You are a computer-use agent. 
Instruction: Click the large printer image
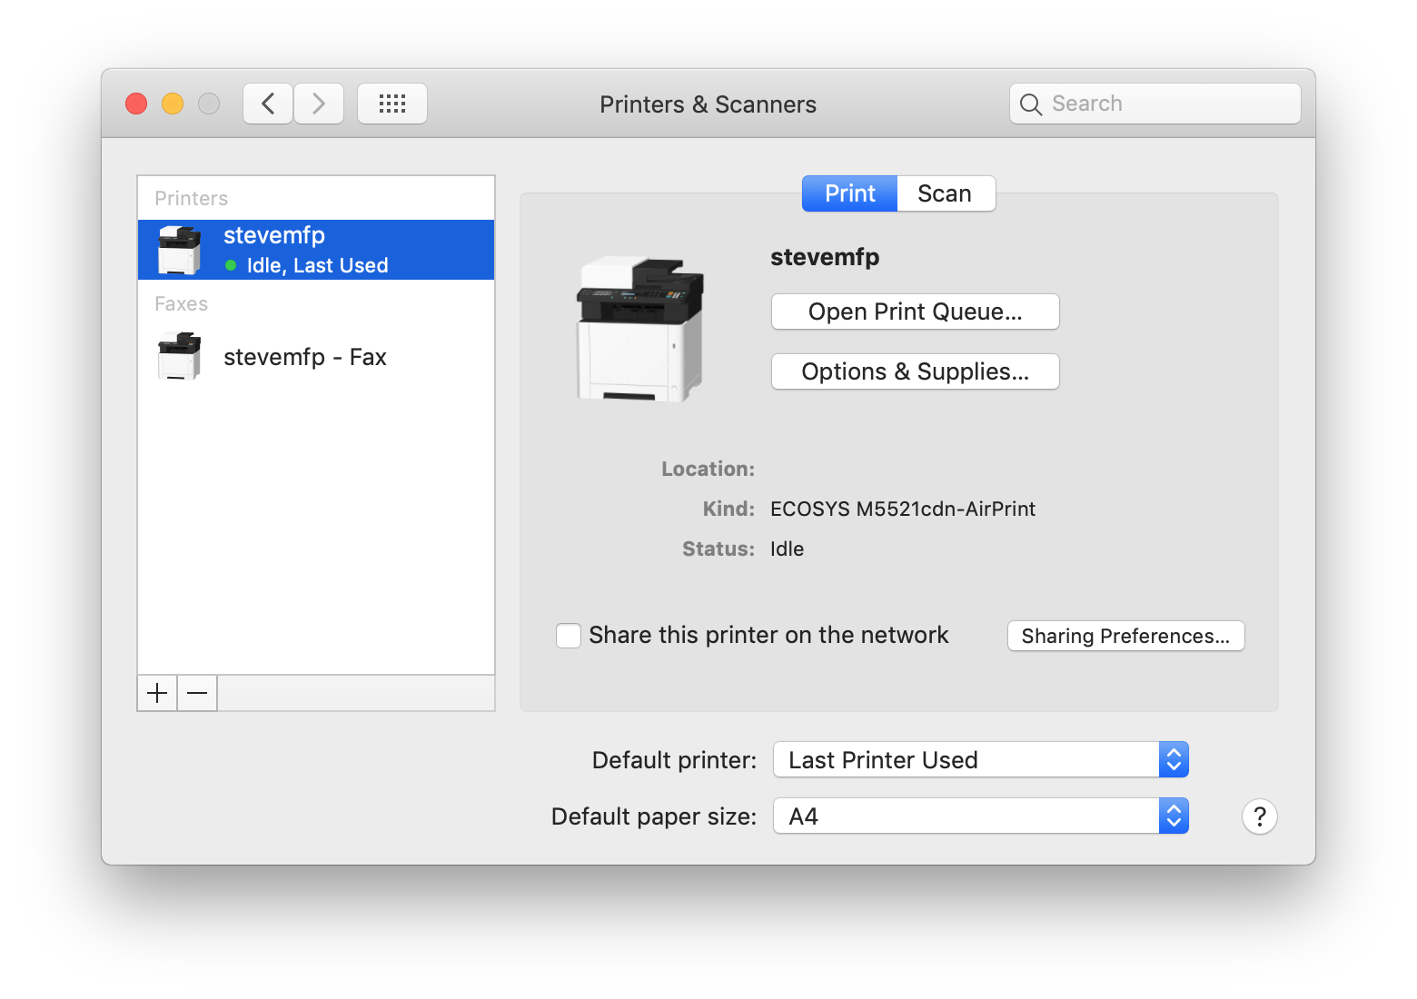pyautogui.click(x=640, y=329)
